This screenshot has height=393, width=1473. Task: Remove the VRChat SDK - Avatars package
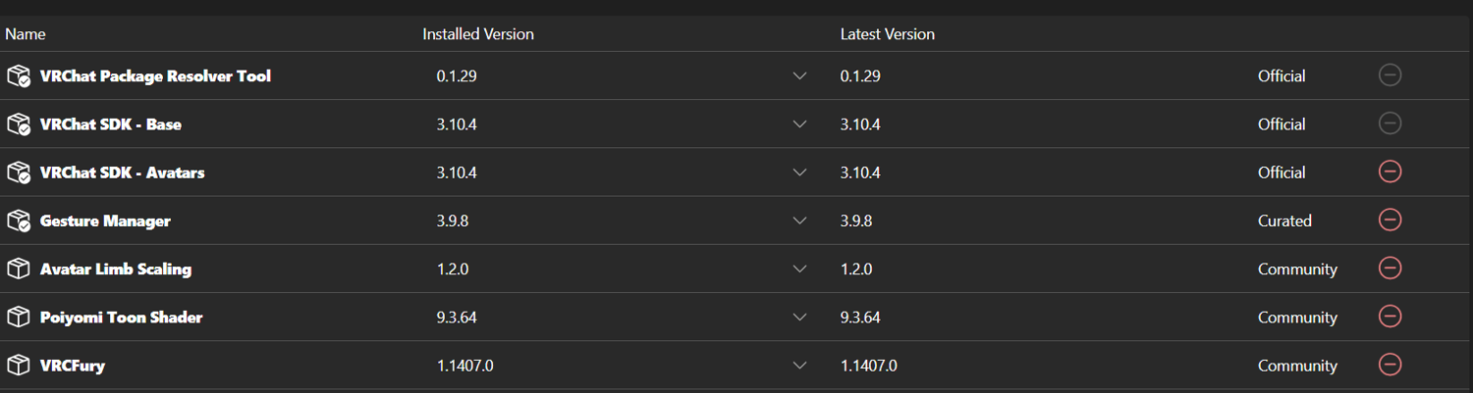pyautogui.click(x=1390, y=172)
